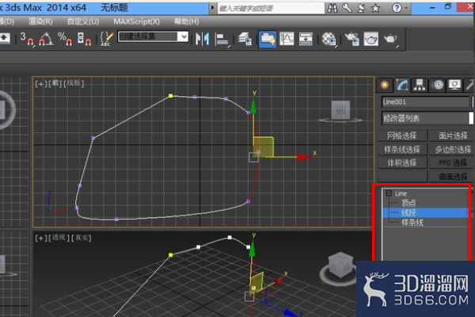Switch to the Hierarchy panel tab

point(420,85)
